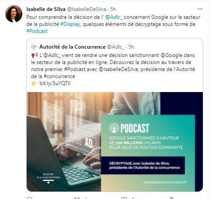Open the tweet's three-dot more menu

200,9
